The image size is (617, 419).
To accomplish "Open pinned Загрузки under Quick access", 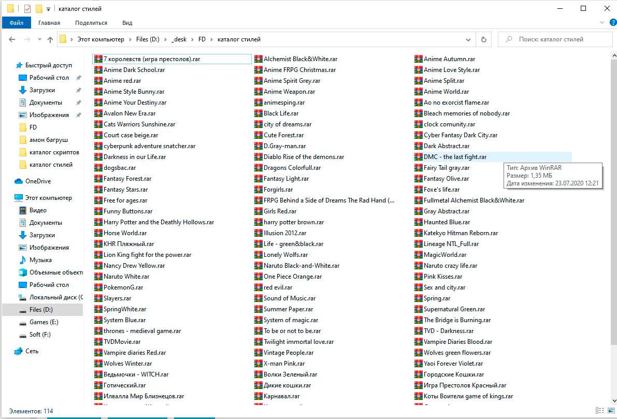I will [x=42, y=90].
